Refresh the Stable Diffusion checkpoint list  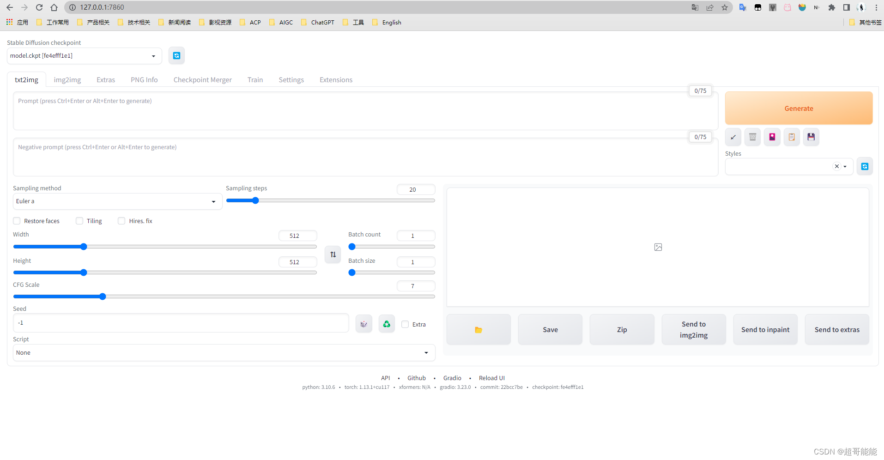pyautogui.click(x=176, y=56)
